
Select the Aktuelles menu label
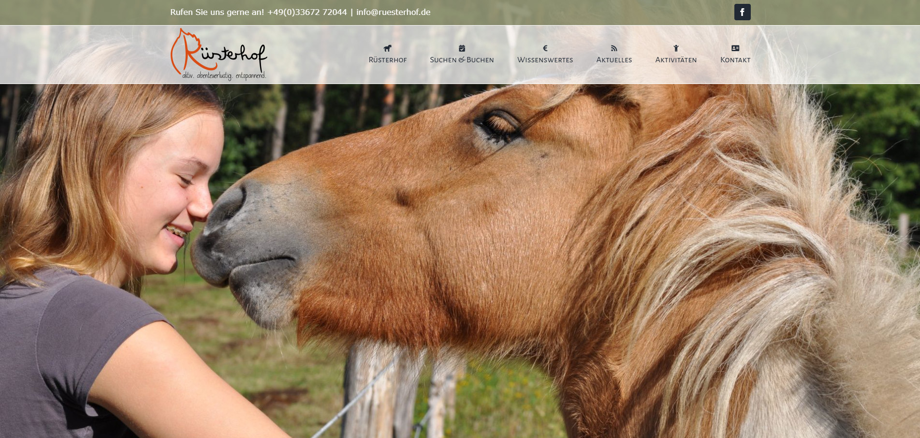pyautogui.click(x=614, y=60)
